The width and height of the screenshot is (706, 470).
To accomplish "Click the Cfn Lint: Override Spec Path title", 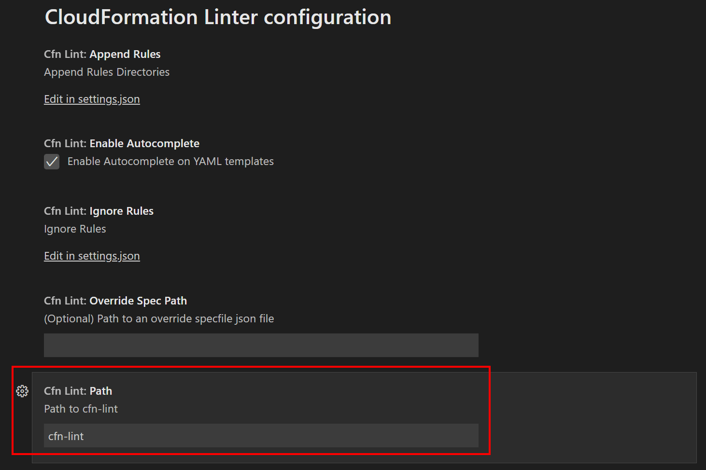I will 115,300.
